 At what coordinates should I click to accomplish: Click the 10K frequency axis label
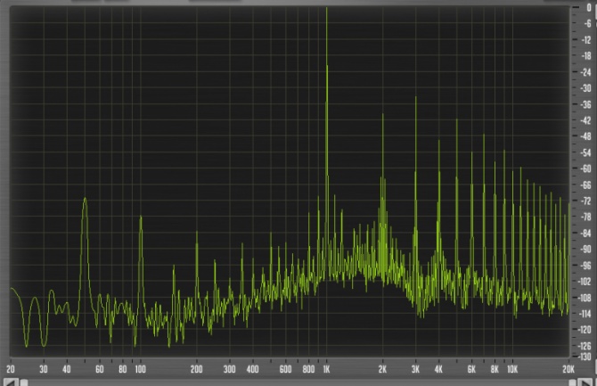[x=511, y=367]
